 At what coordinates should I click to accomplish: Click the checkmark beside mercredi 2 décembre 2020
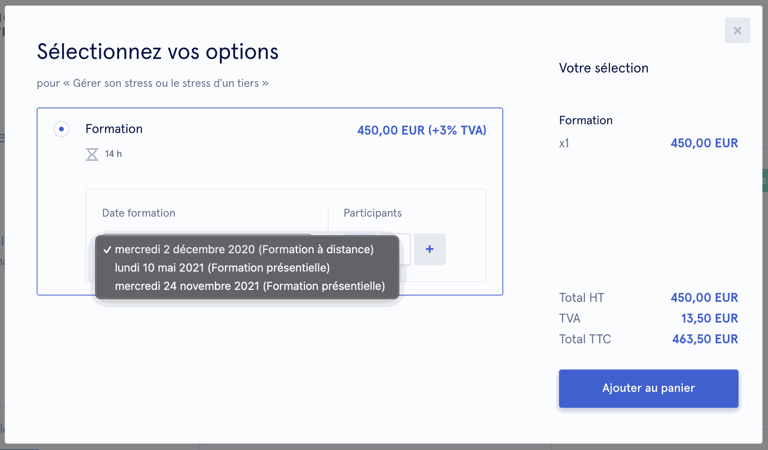click(x=107, y=250)
